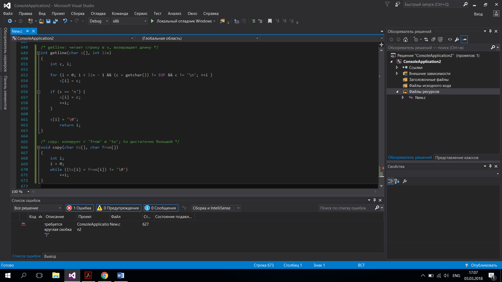502x282 pixels.
Task: Open the account avatar next to Вход
Action: (496, 14)
